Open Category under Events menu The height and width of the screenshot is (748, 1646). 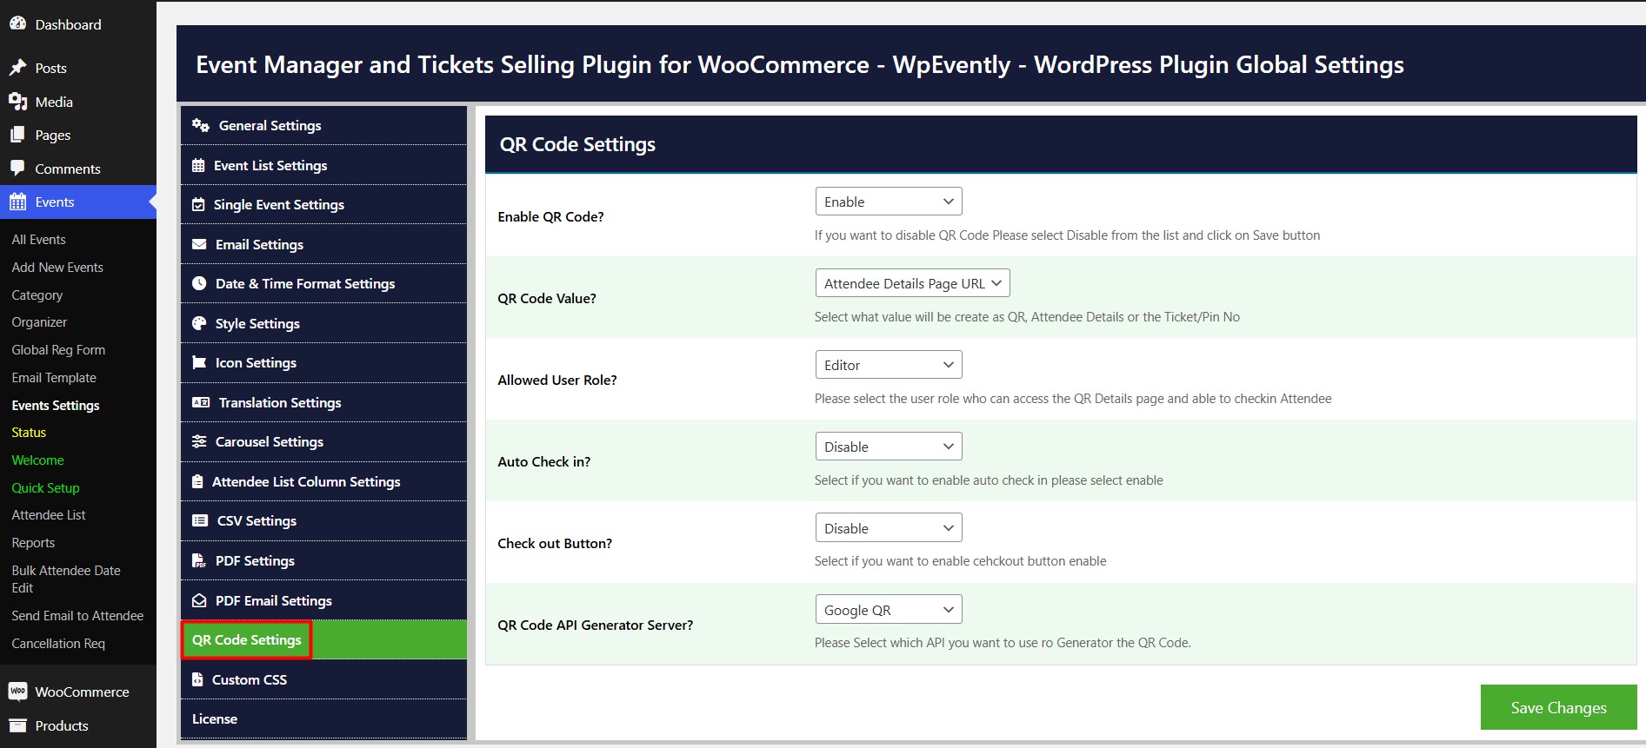37,295
